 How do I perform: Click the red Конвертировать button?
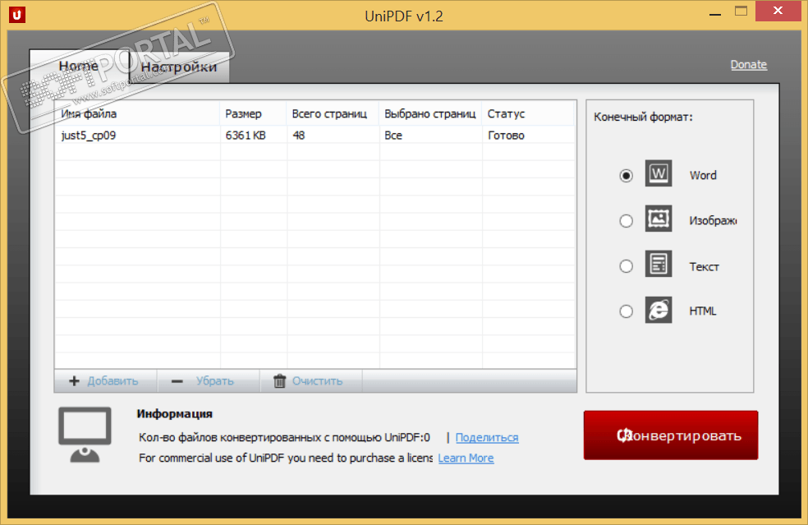click(671, 435)
